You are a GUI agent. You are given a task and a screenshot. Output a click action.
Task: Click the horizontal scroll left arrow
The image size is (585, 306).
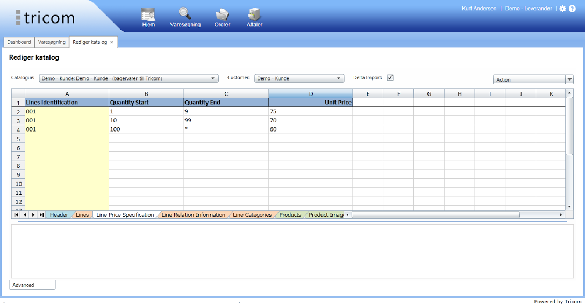point(348,215)
